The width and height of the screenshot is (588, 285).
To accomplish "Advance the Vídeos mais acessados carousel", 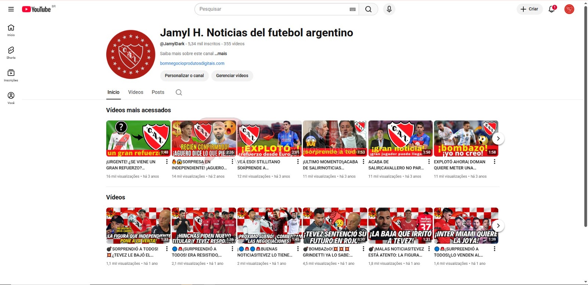I will click(x=498, y=138).
